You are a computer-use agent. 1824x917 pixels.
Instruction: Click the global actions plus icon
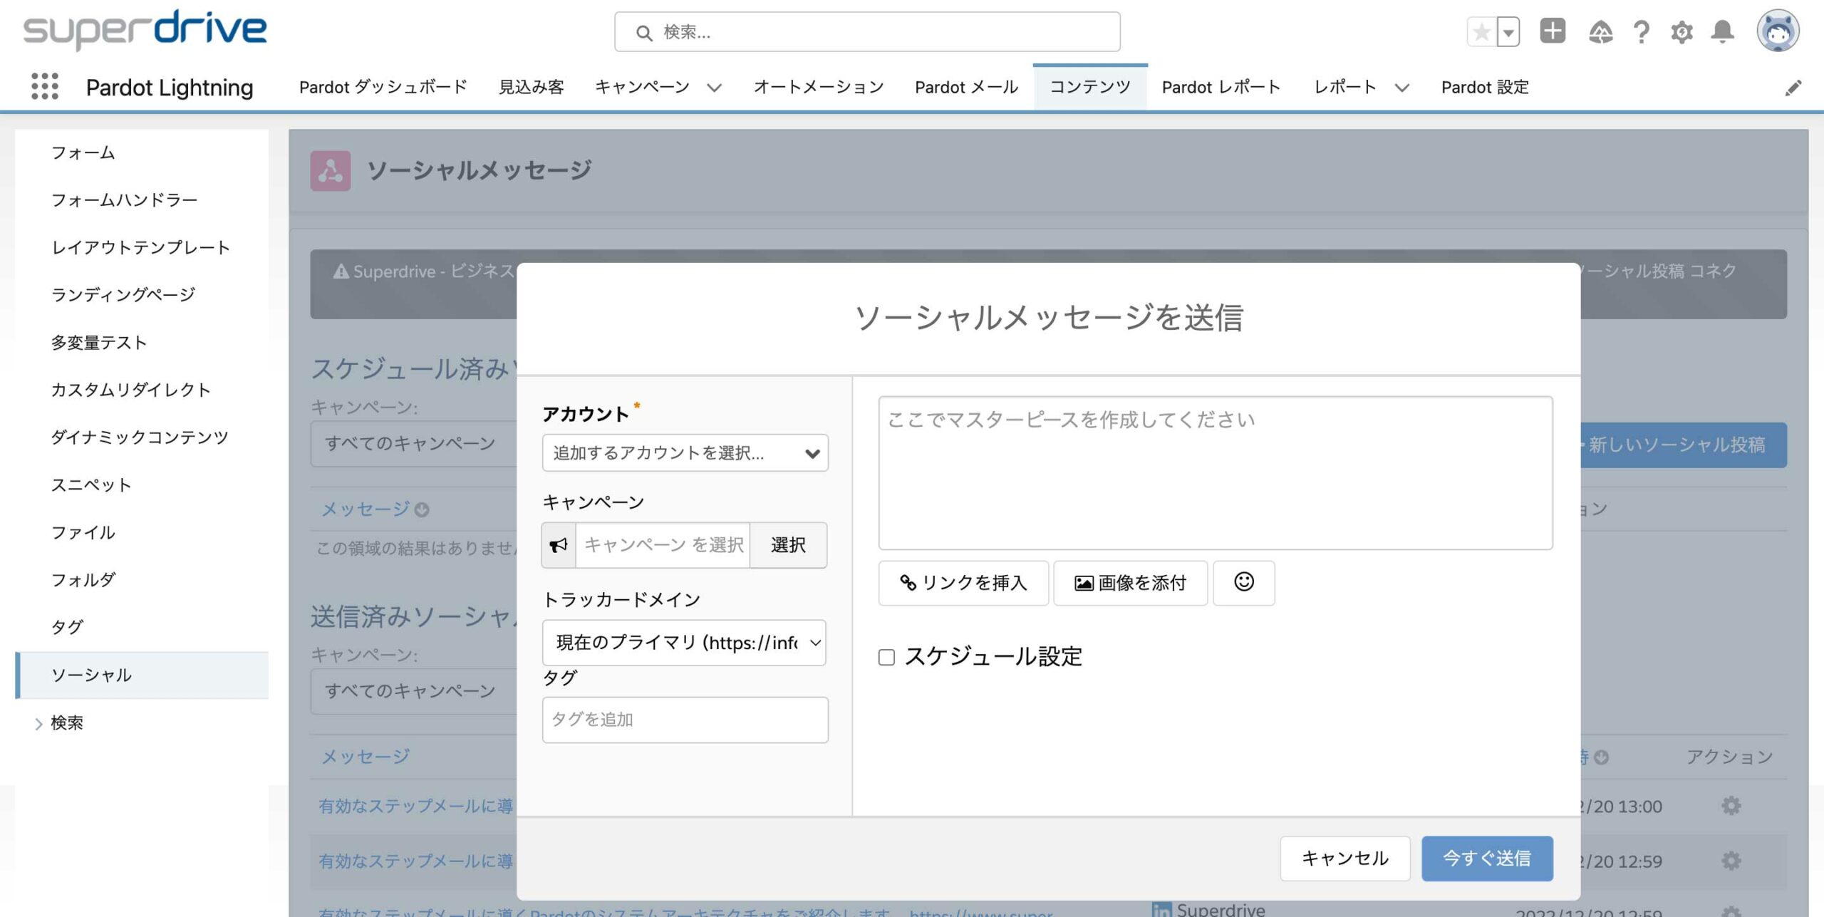pos(1553,31)
